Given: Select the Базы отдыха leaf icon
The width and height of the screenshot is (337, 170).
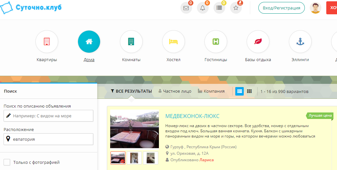Looking at the screenshot, I should click(258, 42).
